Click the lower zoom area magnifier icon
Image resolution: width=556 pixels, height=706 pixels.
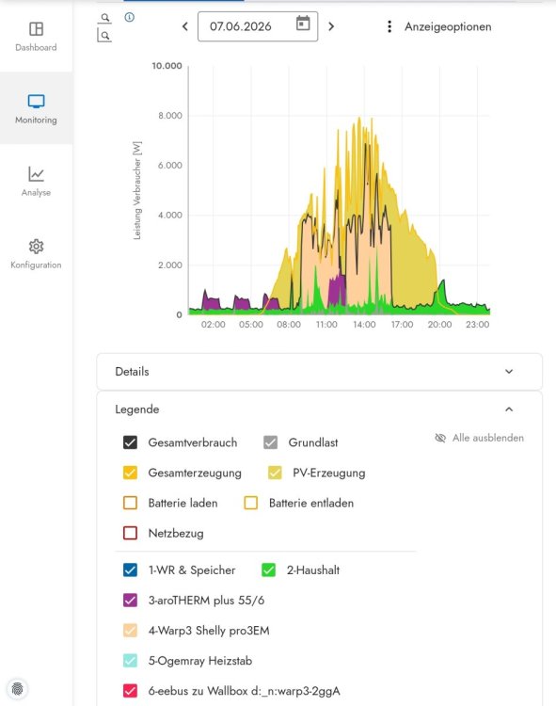[x=104, y=36]
